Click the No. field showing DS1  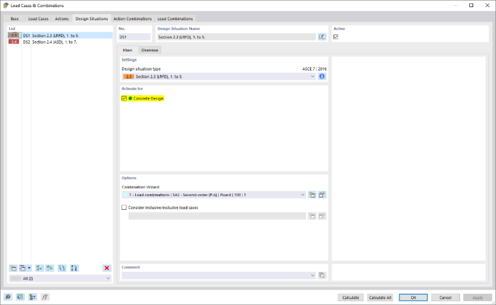tap(134, 37)
